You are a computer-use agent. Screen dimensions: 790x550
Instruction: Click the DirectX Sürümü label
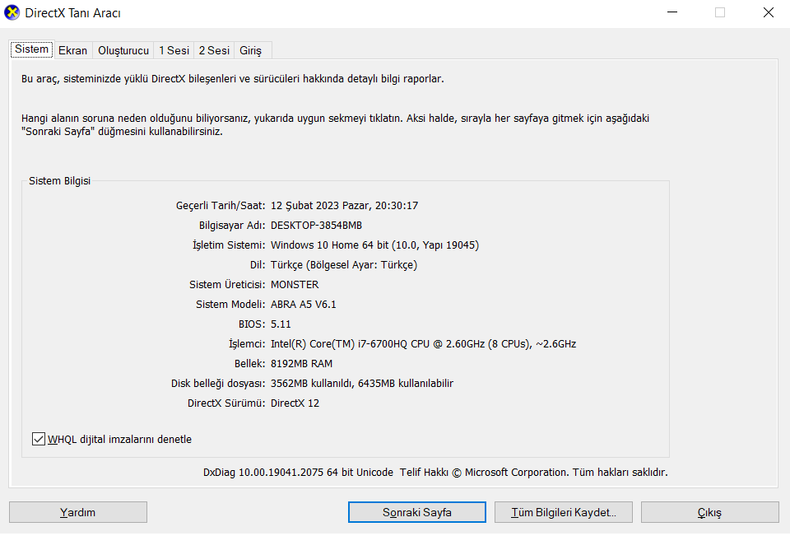[x=226, y=403]
